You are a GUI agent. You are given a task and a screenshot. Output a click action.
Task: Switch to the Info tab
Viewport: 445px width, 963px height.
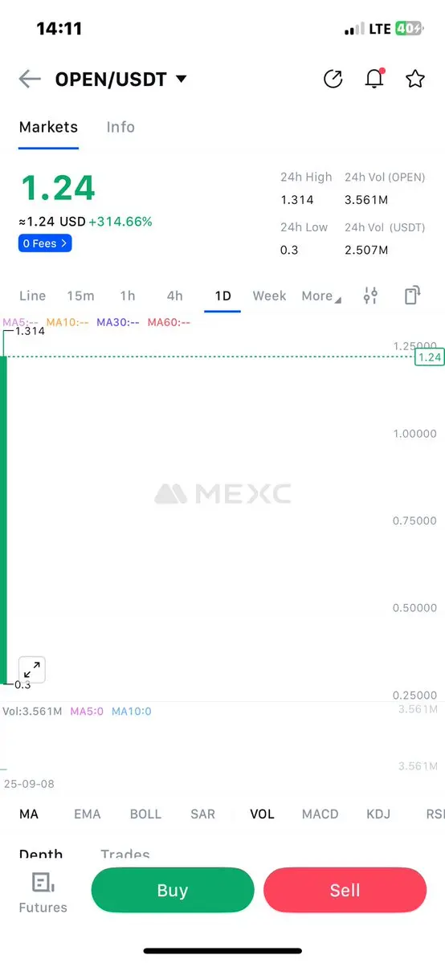(x=120, y=127)
